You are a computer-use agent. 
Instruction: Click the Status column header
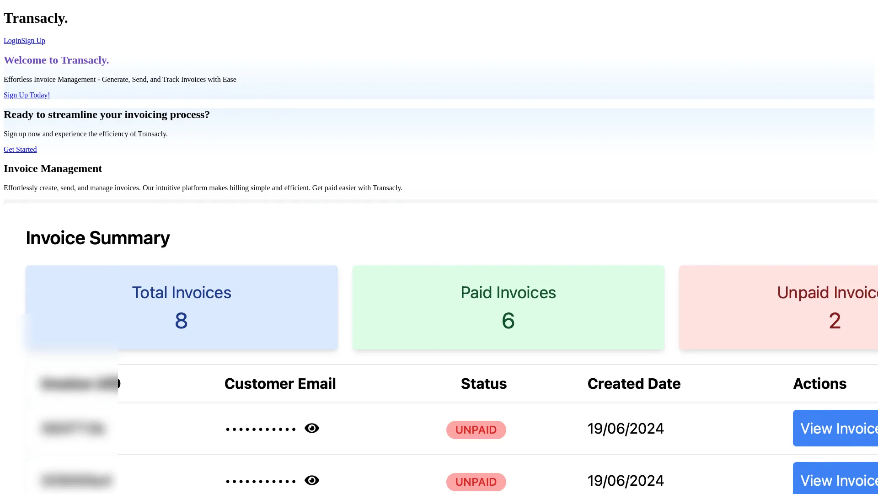click(483, 383)
